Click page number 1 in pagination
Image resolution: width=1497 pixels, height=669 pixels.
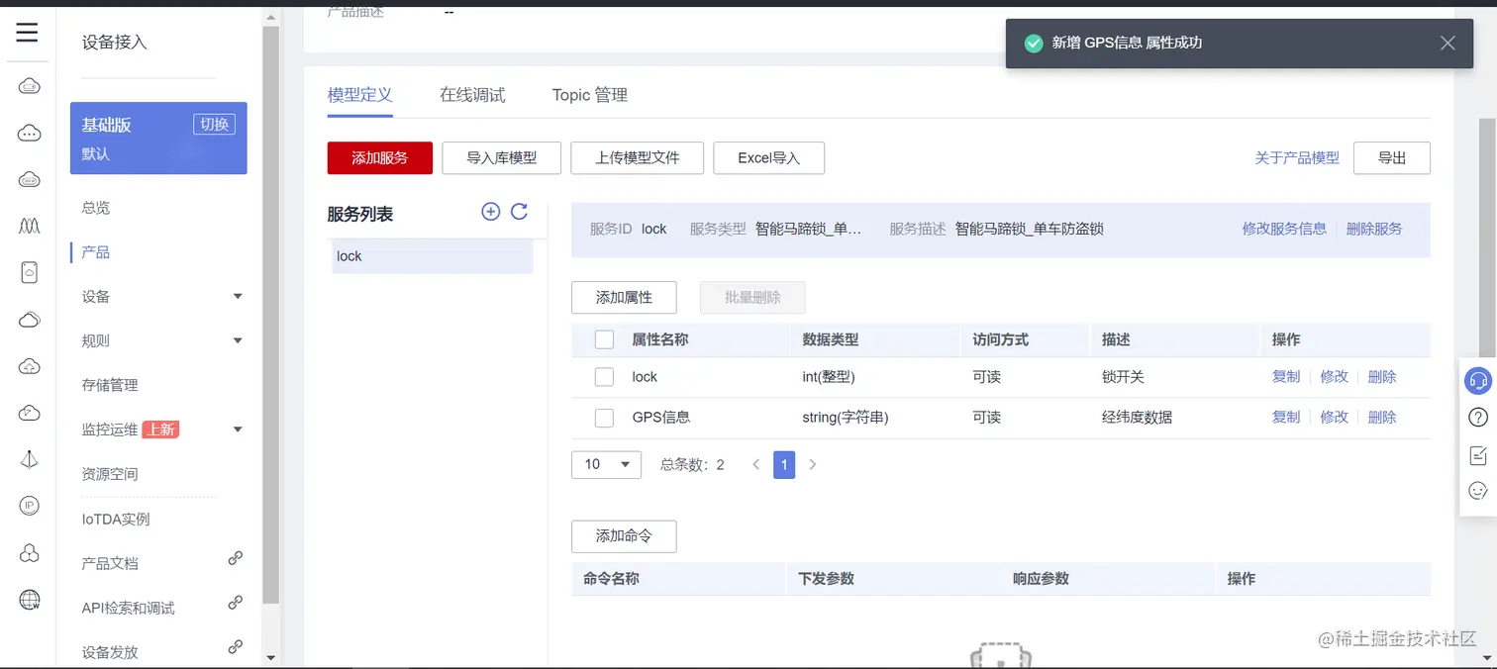tap(784, 464)
